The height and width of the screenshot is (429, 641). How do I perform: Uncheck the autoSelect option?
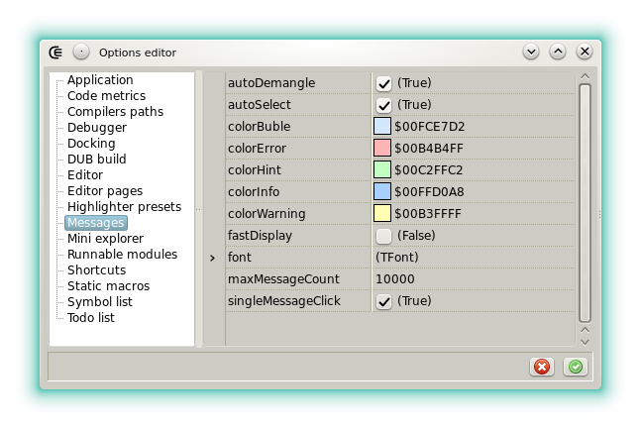[383, 105]
